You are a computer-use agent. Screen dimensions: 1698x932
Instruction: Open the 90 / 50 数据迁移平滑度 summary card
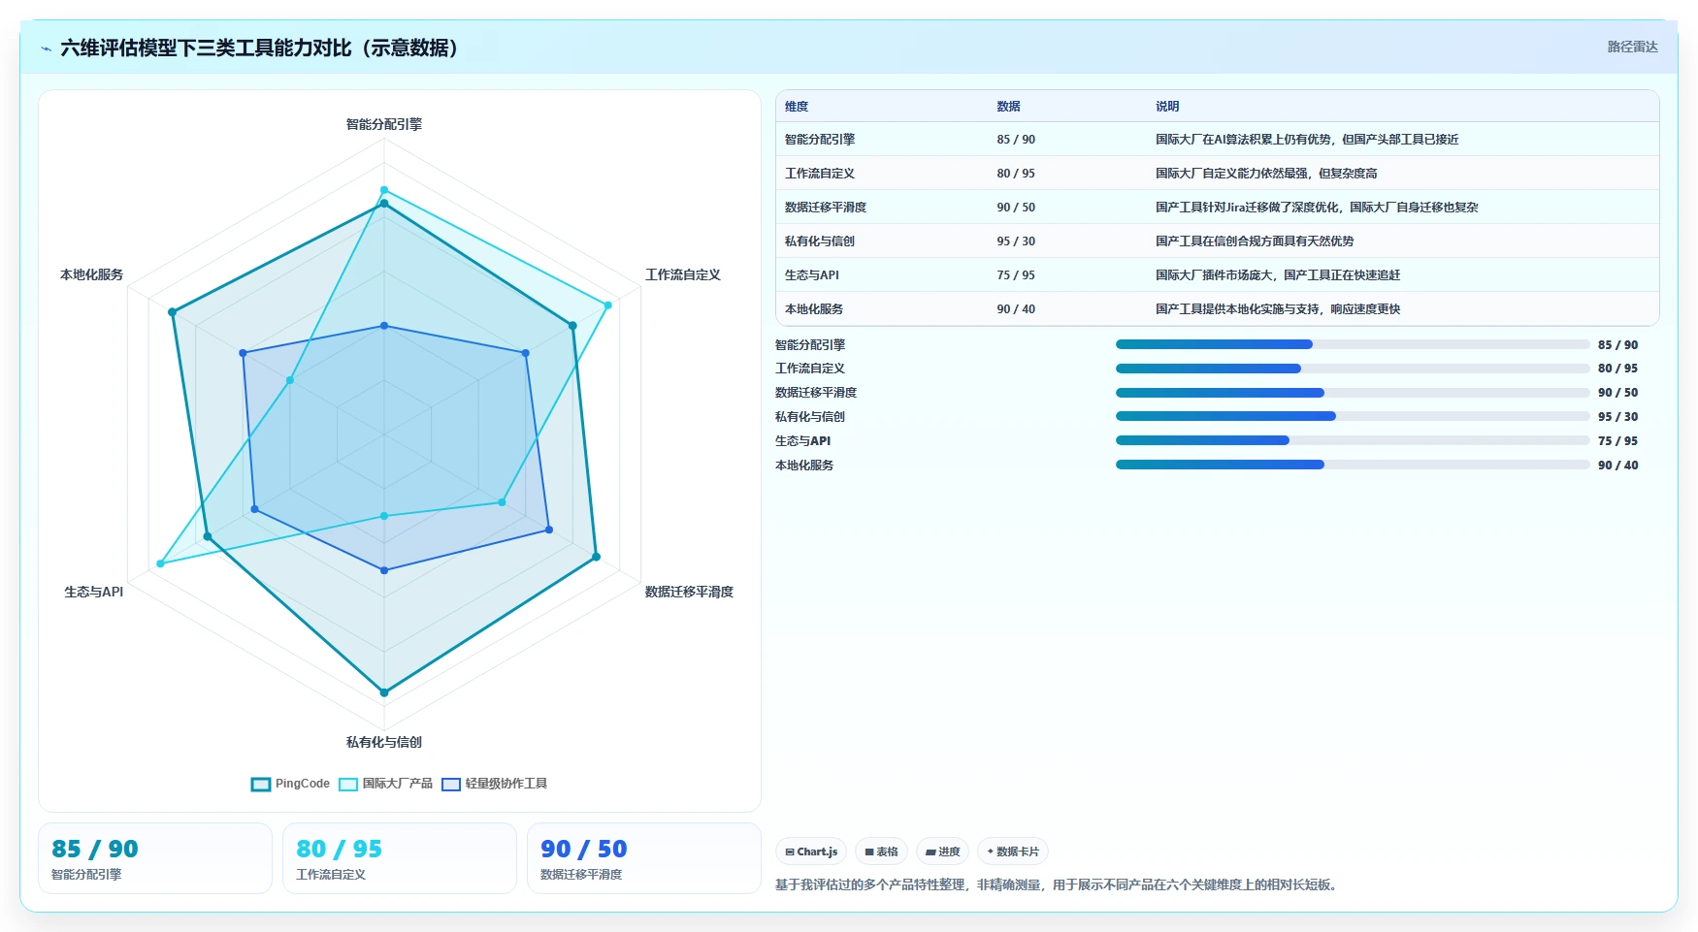[x=644, y=858]
